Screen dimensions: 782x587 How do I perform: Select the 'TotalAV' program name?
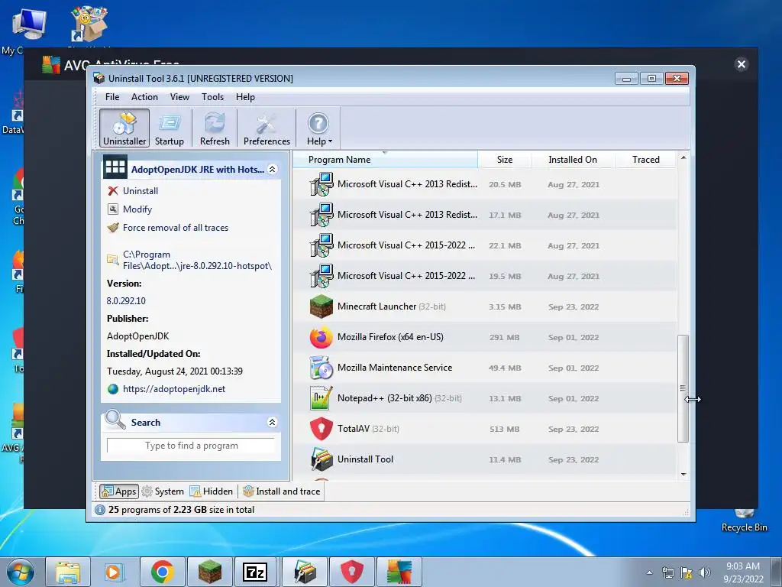(x=353, y=429)
